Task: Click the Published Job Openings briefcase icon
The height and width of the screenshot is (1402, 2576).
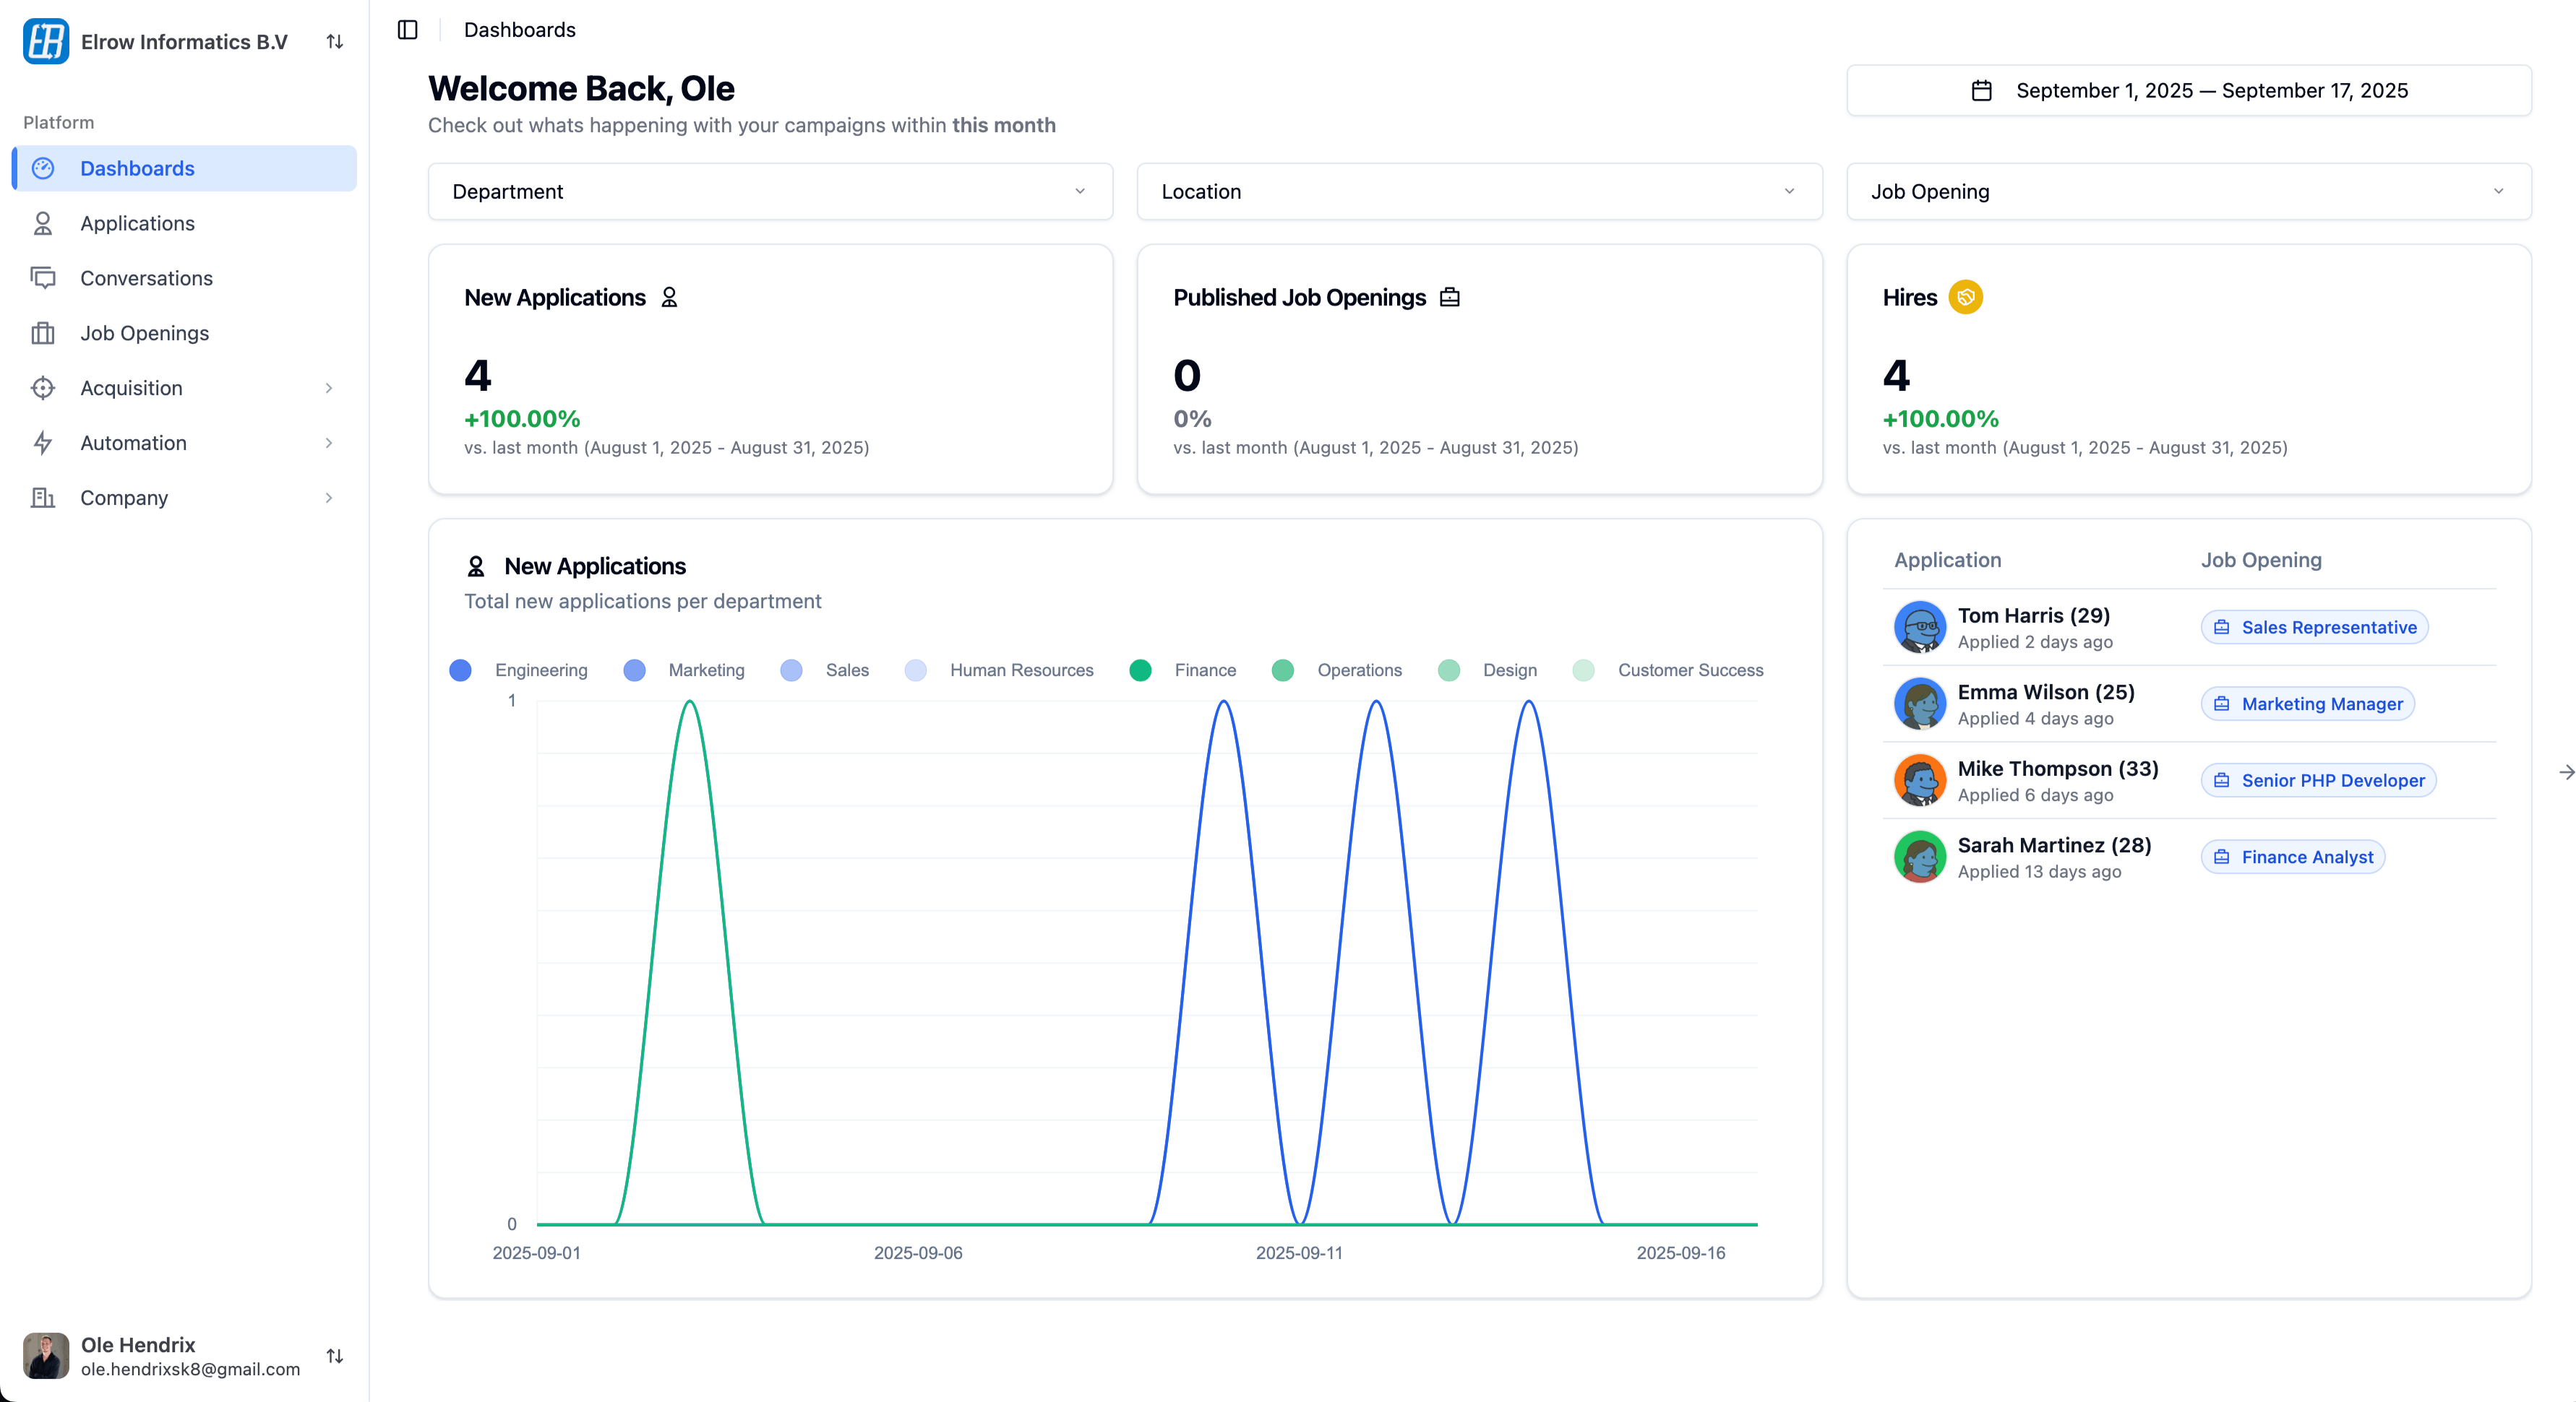Action: click(x=1449, y=298)
